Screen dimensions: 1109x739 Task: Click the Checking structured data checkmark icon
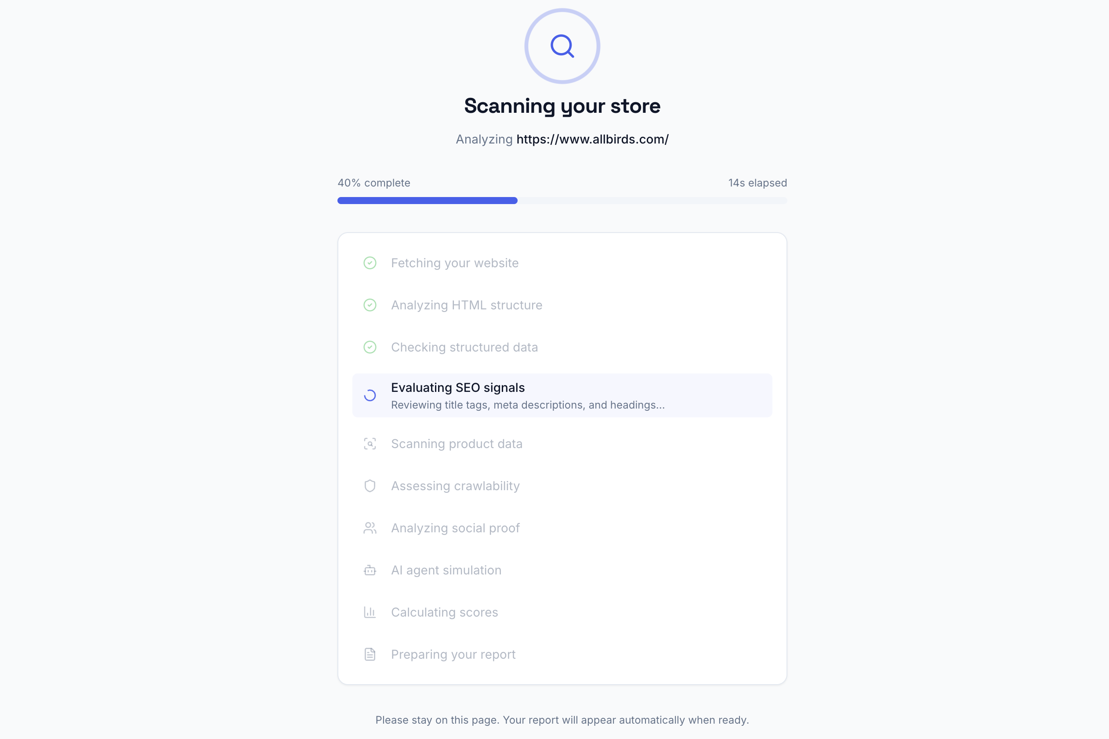pos(370,347)
